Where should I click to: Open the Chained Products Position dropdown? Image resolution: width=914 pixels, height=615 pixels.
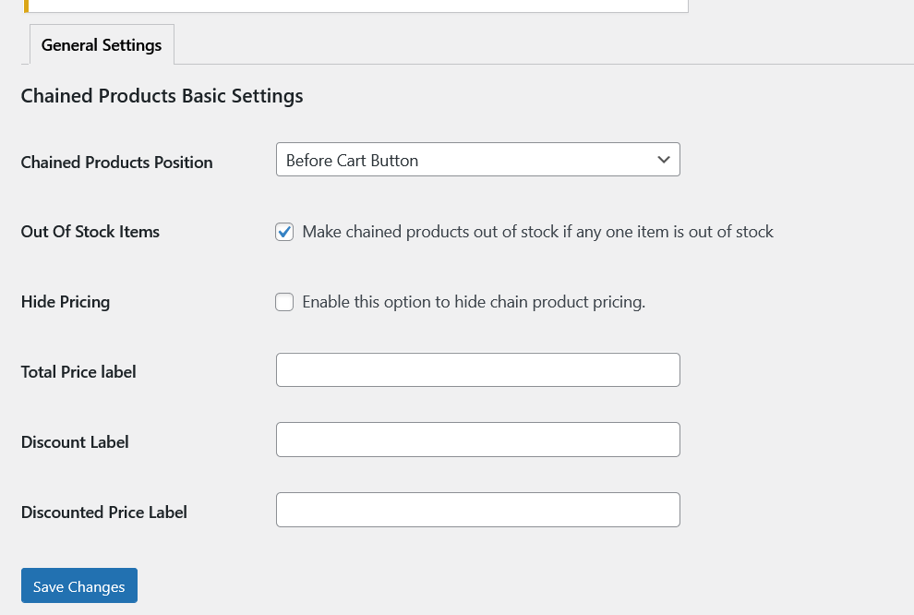[x=477, y=160]
